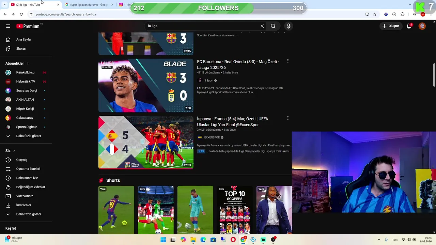This screenshot has height=245, width=436.
Task: Open Opera browser from taskbar
Action: click(x=233, y=240)
